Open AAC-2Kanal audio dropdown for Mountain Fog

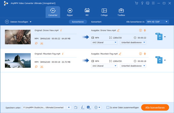coord(104,66)
